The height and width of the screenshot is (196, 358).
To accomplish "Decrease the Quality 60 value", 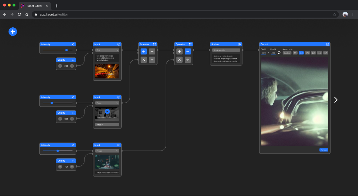I will [60, 119].
